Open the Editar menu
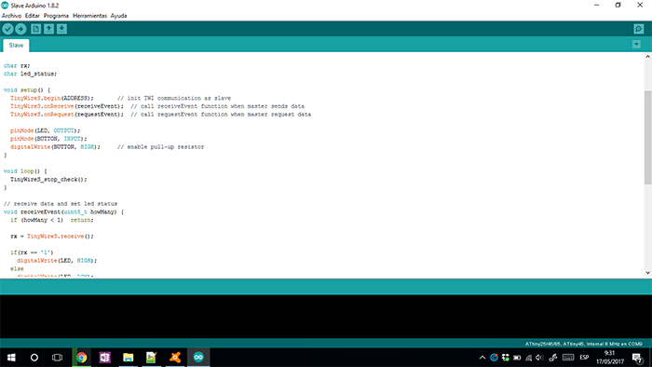 tap(33, 16)
